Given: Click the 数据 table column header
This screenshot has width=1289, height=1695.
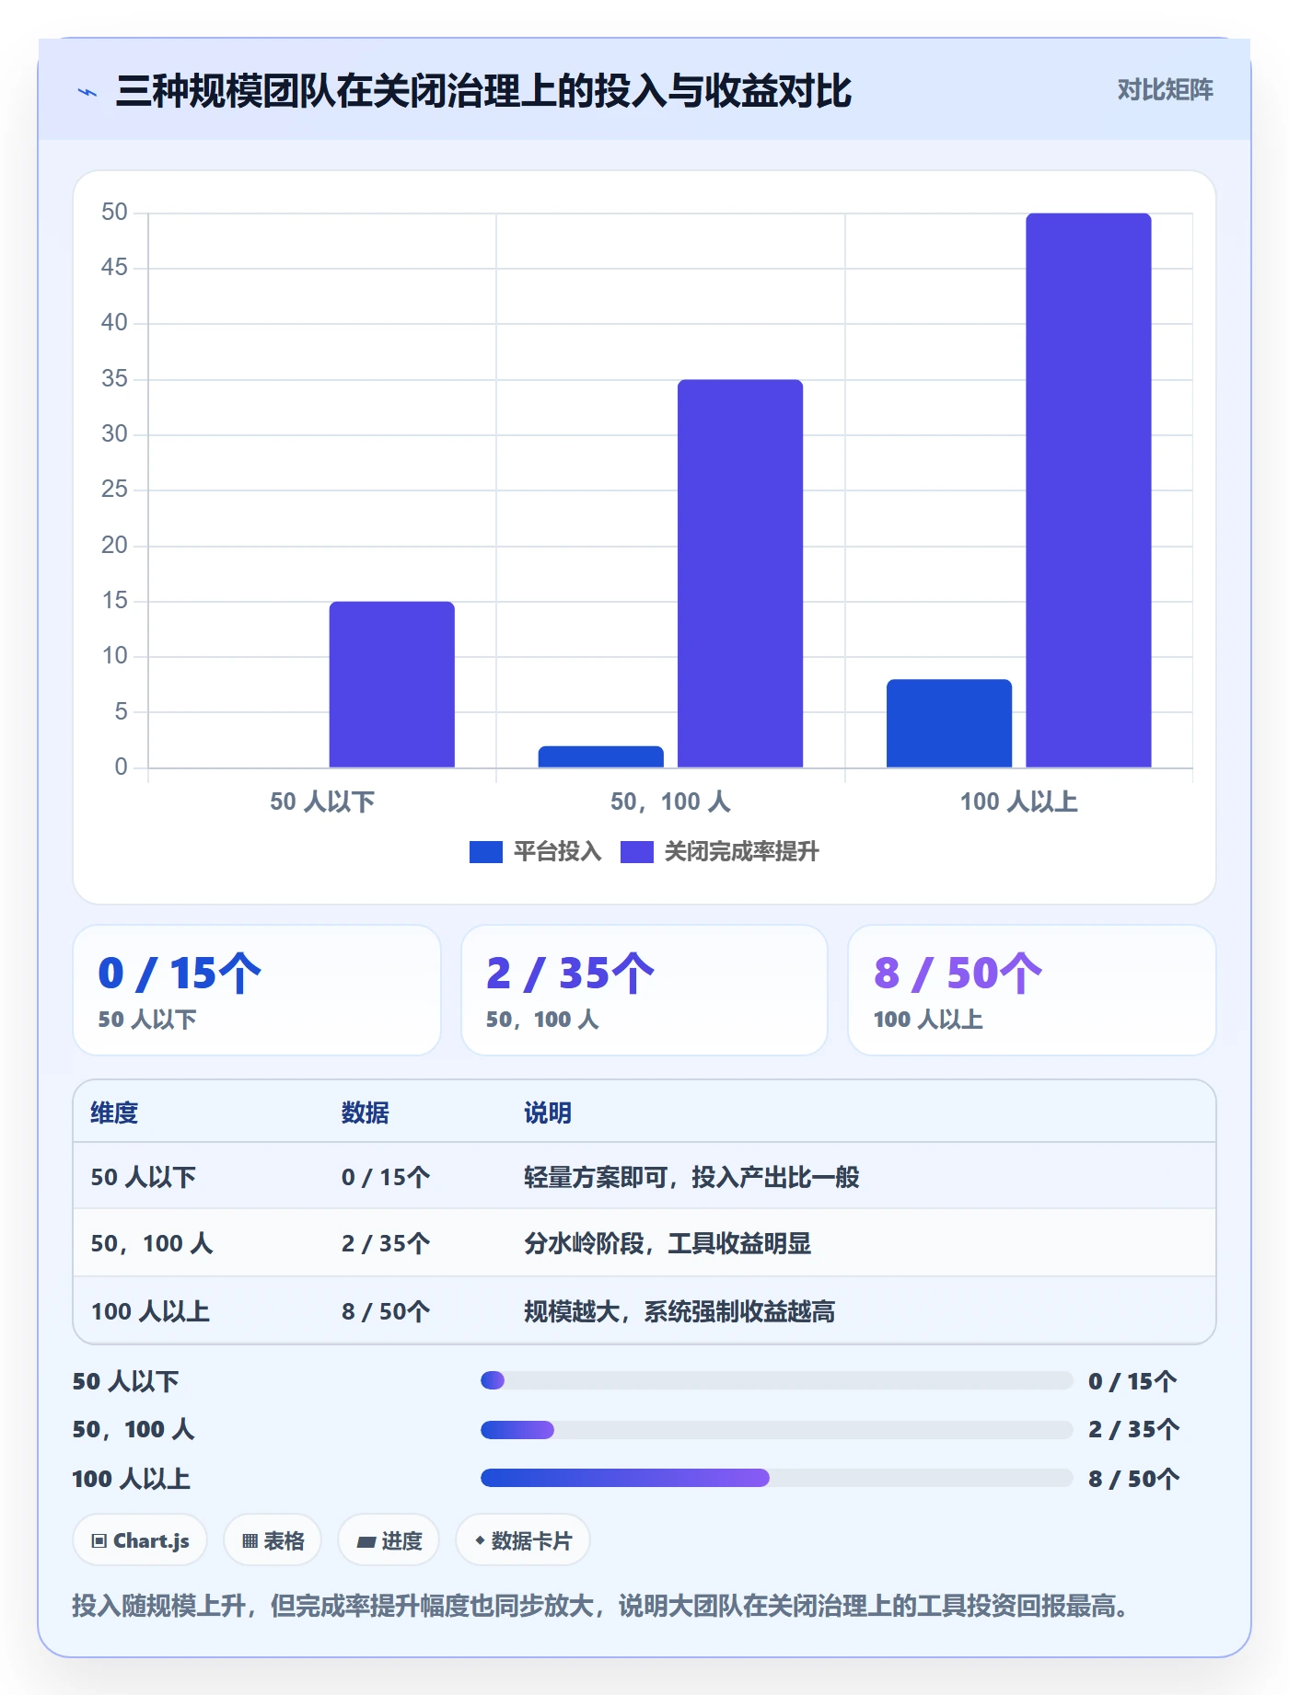Looking at the screenshot, I should 366,1113.
